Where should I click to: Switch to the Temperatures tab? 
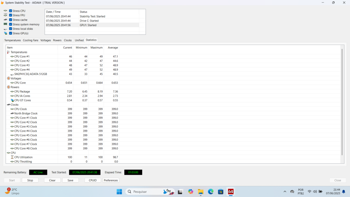coord(13,40)
